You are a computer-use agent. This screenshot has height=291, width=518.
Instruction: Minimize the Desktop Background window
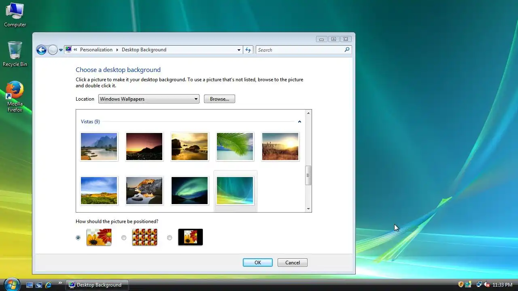pos(321,39)
